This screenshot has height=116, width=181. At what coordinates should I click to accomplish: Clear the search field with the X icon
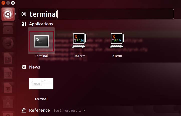pos(24,14)
